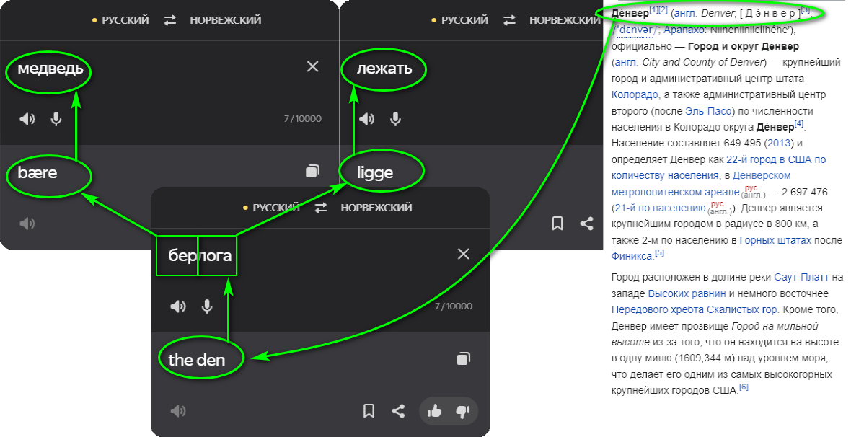This screenshot has height=437, width=851.
Task: Select the translated text the den
Action: tap(196, 360)
